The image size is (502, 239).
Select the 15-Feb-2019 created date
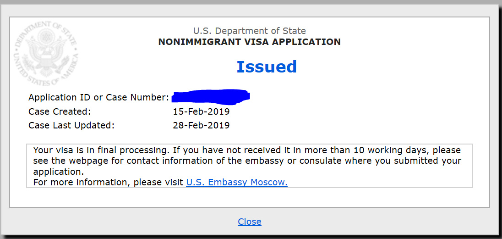point(201,111)
